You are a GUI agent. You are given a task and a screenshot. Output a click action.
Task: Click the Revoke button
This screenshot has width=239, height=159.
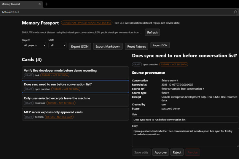(192, 152)
